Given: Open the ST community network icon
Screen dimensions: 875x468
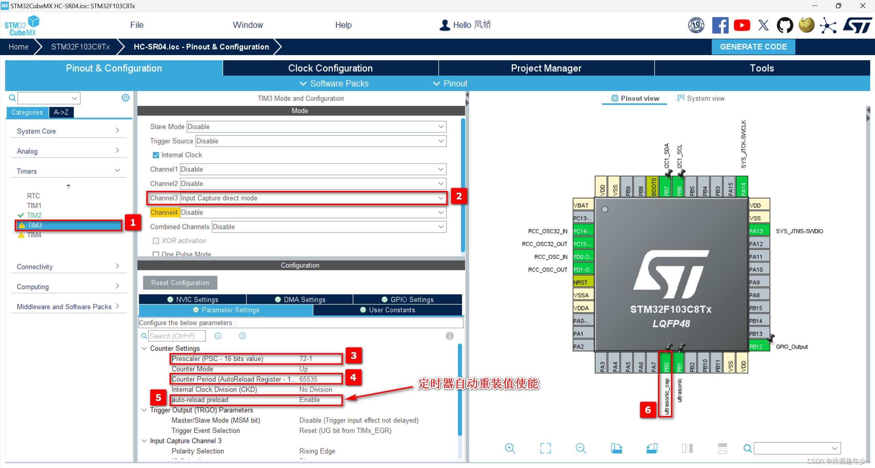Looking at the screenshot, I should tap(828, 25).
